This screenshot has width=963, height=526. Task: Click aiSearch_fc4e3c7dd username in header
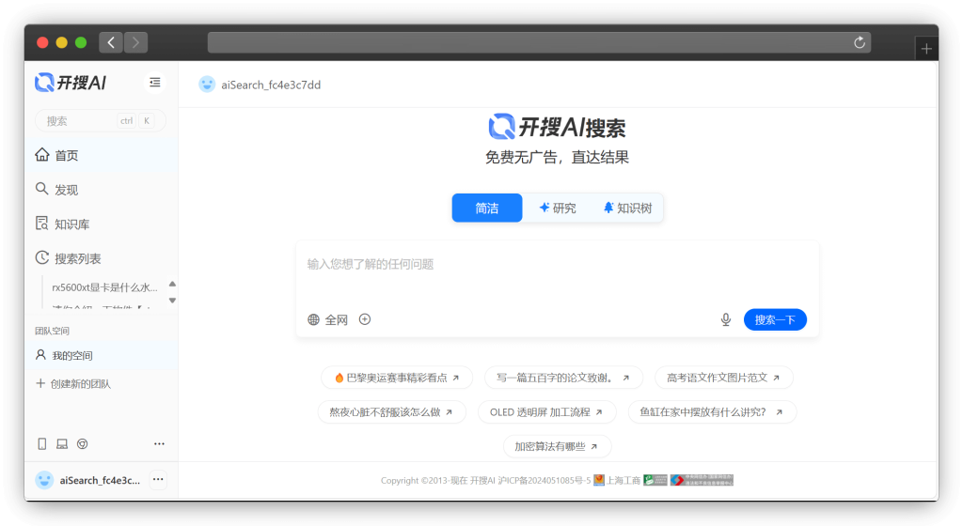[271, 85]
